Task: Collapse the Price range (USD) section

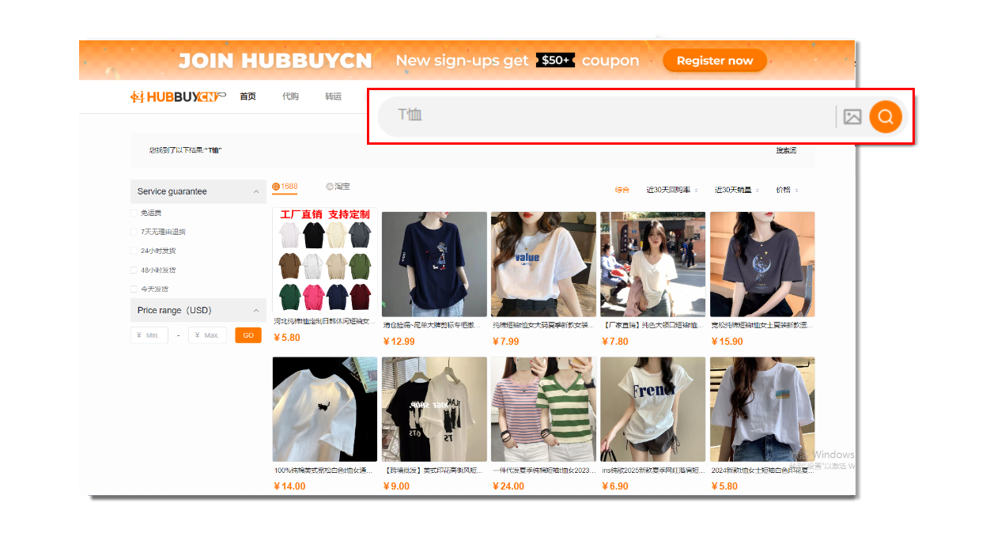Action: pyautogui.click(x=255, y=311)
